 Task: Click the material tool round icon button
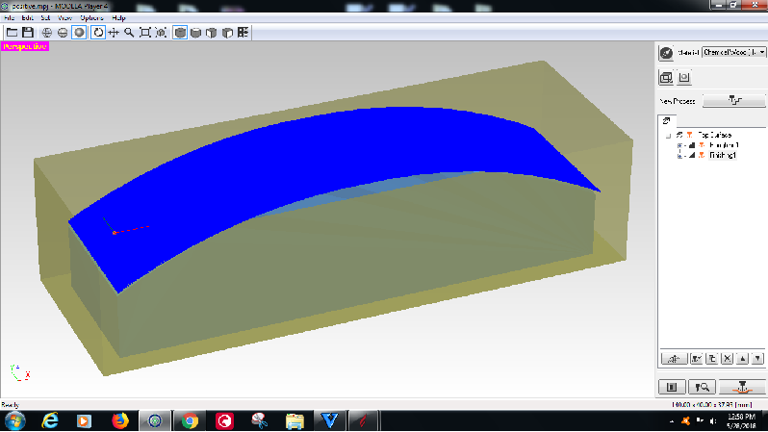[666, 52]
